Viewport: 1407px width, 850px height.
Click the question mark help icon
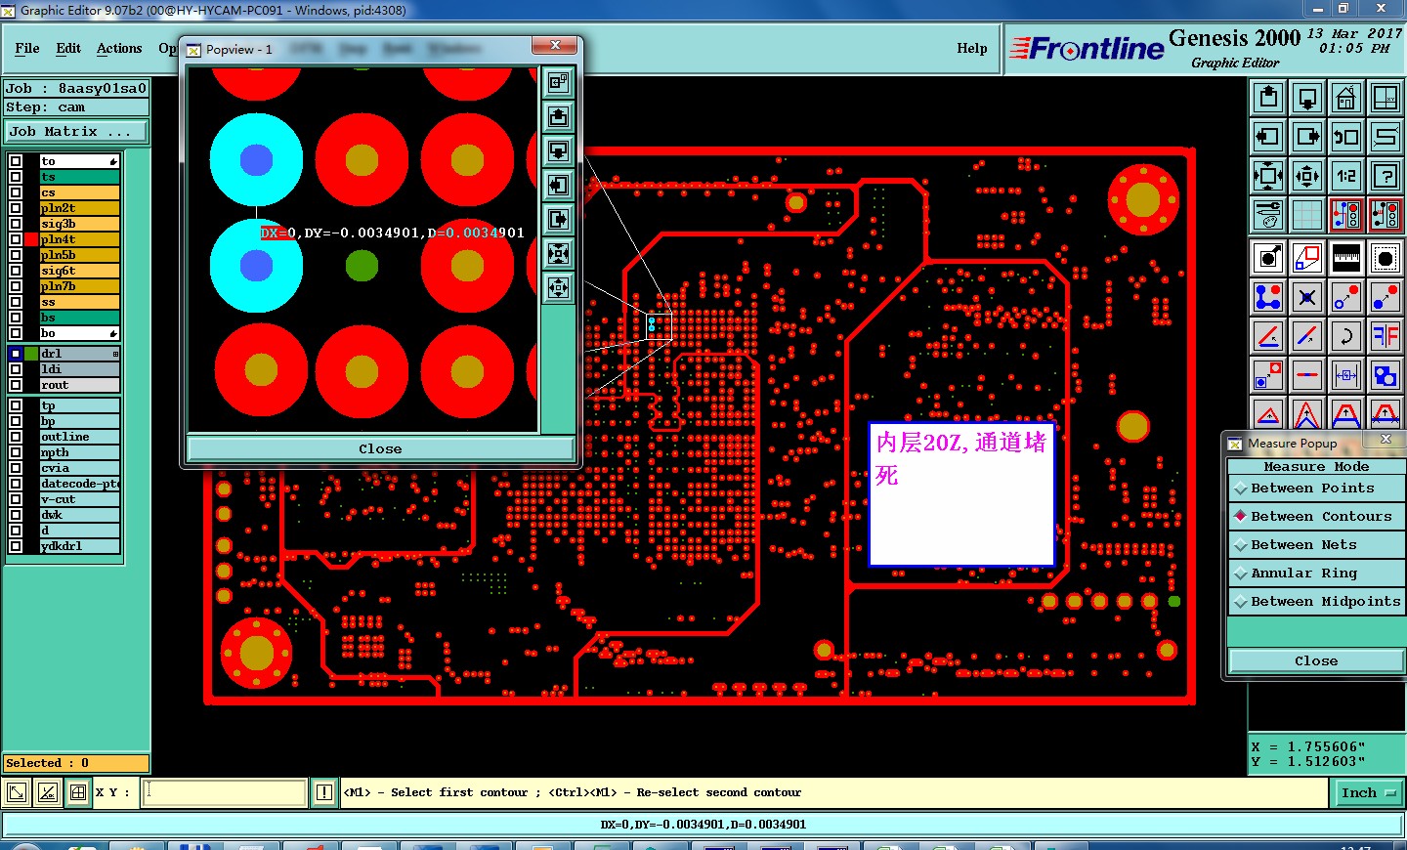coord(1386,176)
